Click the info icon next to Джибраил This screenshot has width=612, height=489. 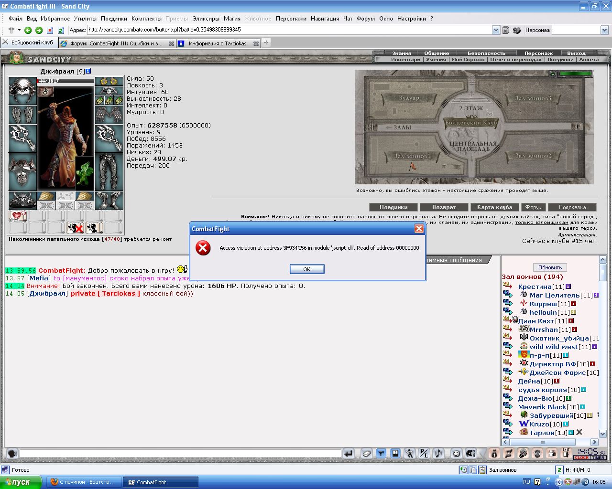[88, 71]
